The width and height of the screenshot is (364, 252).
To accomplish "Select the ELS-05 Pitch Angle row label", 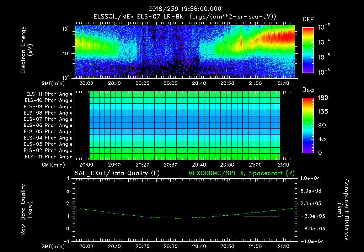I will (48, 132).
